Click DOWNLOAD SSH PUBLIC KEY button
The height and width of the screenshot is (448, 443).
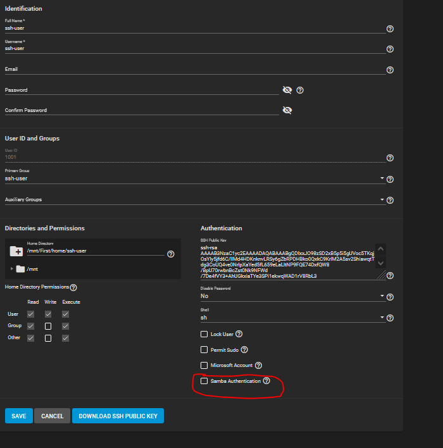118,416
